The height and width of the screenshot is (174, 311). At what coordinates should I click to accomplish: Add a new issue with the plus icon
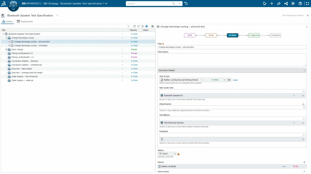(304, 162)
